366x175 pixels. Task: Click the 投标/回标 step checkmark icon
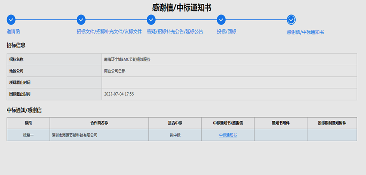(x=221, y=19)
